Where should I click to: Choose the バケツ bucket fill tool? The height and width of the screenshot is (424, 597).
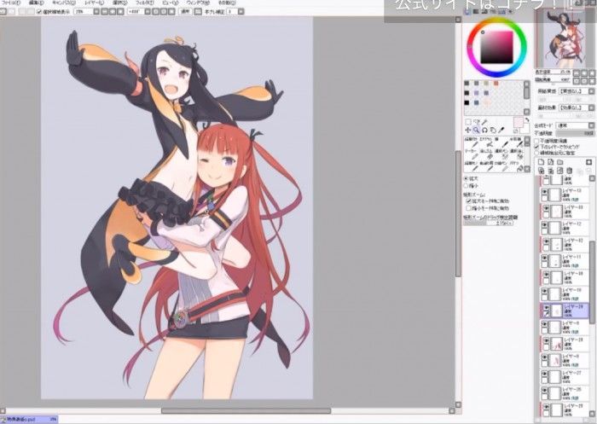point(515,166)
